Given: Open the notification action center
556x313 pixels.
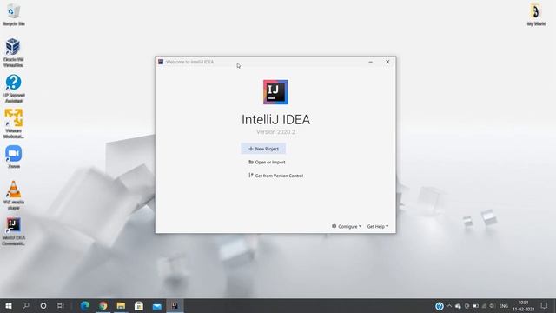Looking at the screenshot, I should [545, 306].
